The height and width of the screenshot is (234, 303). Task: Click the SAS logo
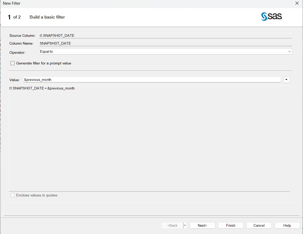click(x=271, y=17)
